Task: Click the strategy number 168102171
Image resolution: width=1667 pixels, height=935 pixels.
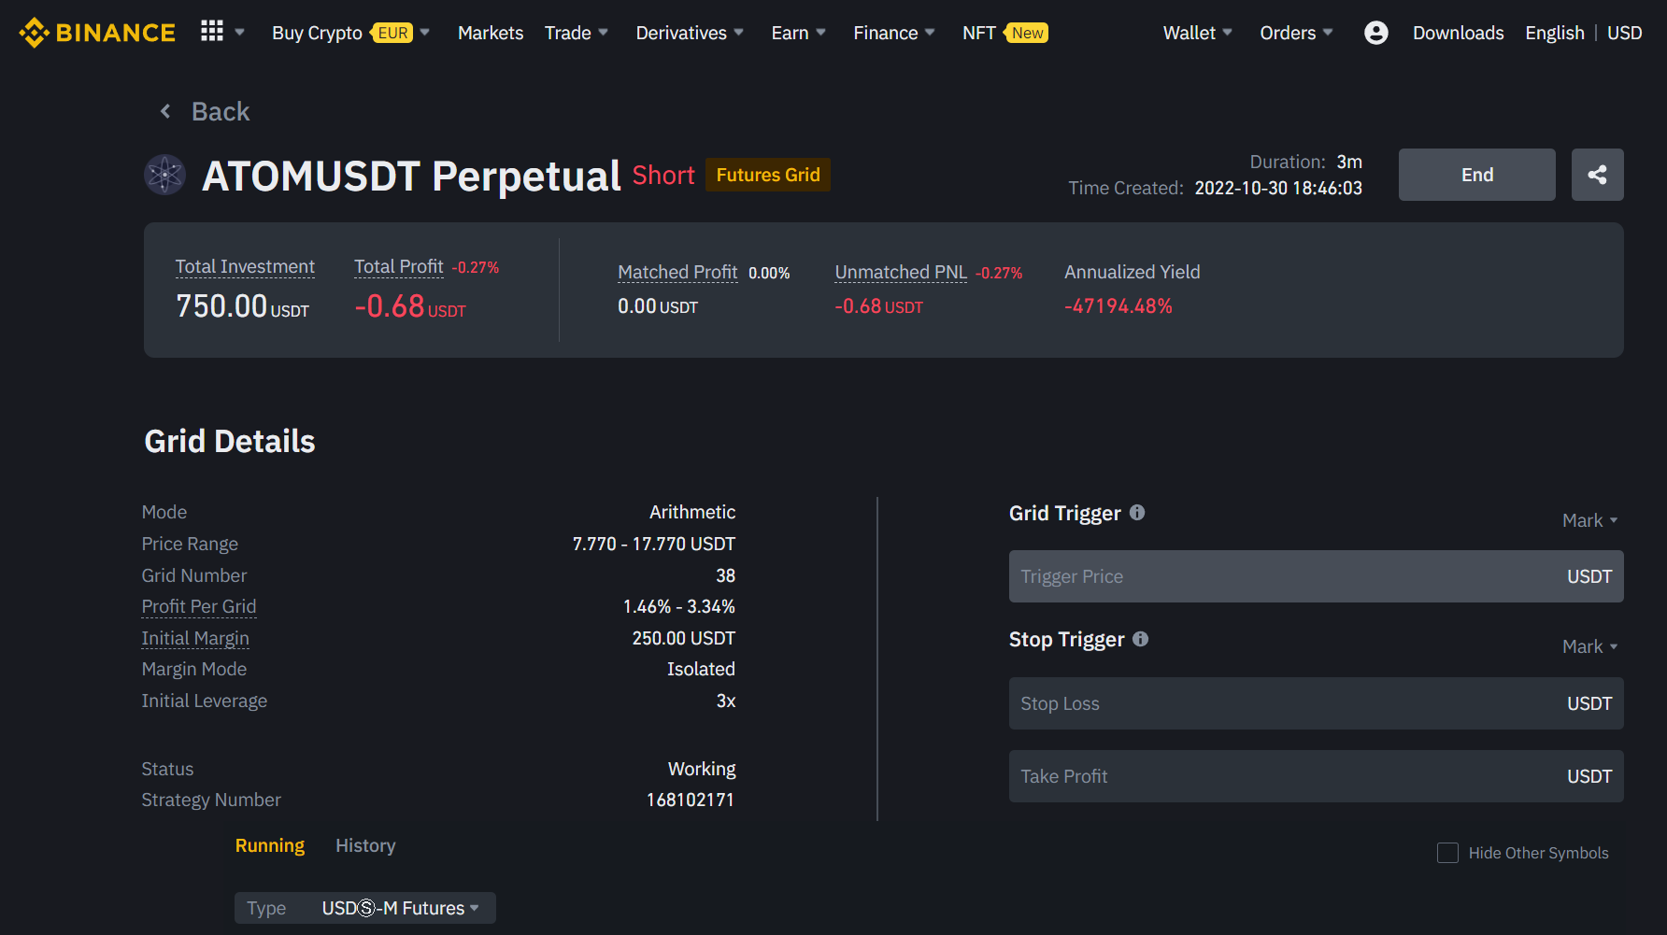Action: 691,800
